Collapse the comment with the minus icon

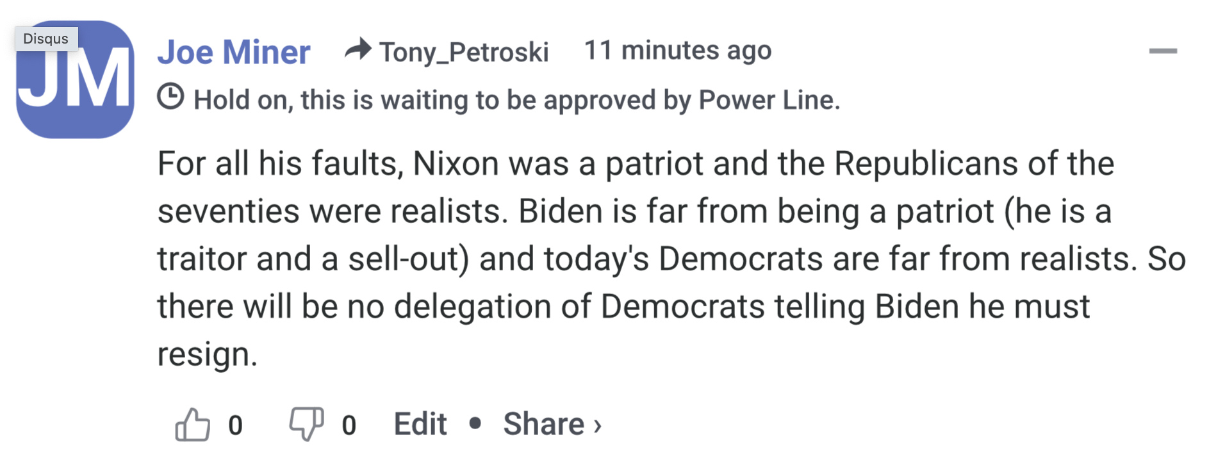coord(1163,51)
